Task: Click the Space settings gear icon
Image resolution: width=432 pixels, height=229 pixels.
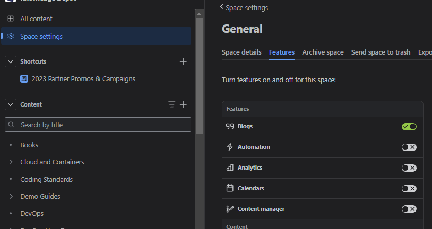Action: tap(11, 36)
